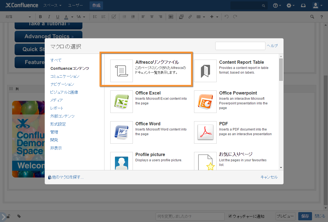Select the メディア macro category

click(x=57, y=100)
